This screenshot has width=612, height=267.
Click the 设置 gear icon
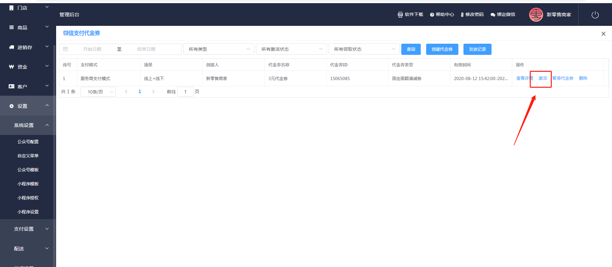[11, 106]
